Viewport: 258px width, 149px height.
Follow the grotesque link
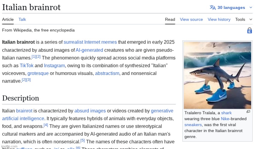[38, 73]
